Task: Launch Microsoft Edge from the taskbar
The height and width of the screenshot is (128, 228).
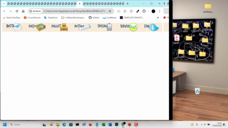Action: pyautogui.click(x=64, y=124)
